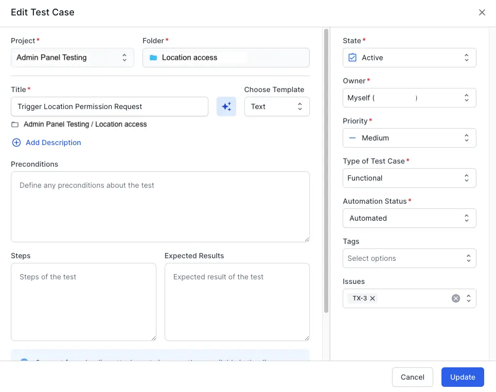Click into the Title input field
This screenshot has width=496, height=392.
point(109,106)
